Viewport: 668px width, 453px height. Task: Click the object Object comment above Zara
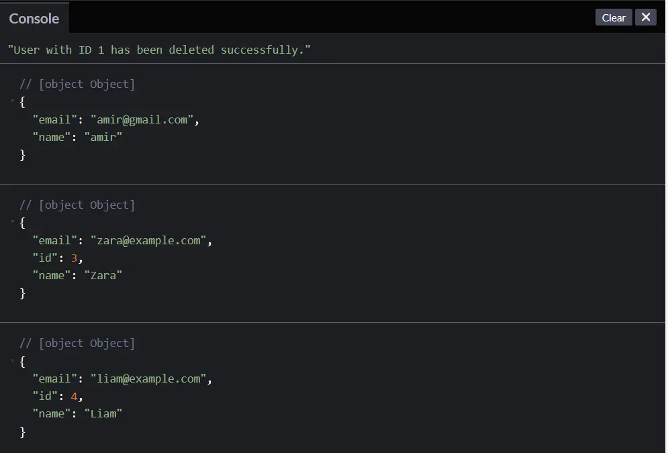point(77,205)
